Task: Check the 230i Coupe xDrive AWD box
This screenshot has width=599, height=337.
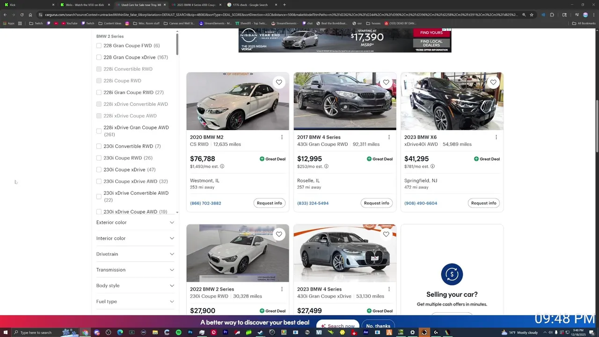Action: pyautogui.click(x=99, y=182)
